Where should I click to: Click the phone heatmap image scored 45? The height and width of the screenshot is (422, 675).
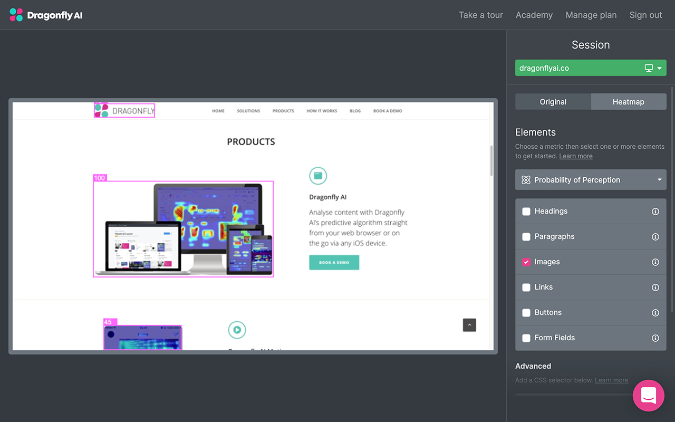coord(142,338)
